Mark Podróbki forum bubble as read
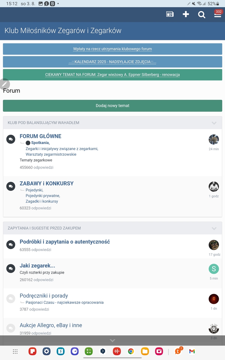 click(11, 244)
